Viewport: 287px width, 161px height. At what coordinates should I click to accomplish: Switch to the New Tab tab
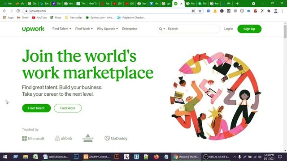(93, 4)
